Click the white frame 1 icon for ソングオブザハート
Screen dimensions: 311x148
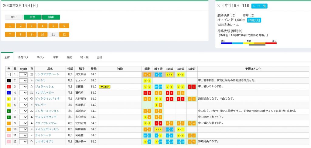tap(9, 74)
